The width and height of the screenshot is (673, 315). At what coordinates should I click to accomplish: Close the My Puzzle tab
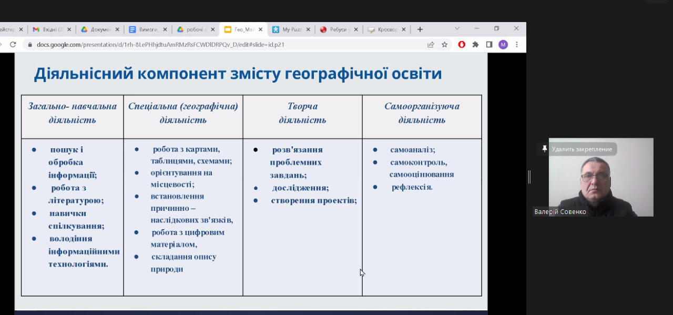(x=308, y=29)
